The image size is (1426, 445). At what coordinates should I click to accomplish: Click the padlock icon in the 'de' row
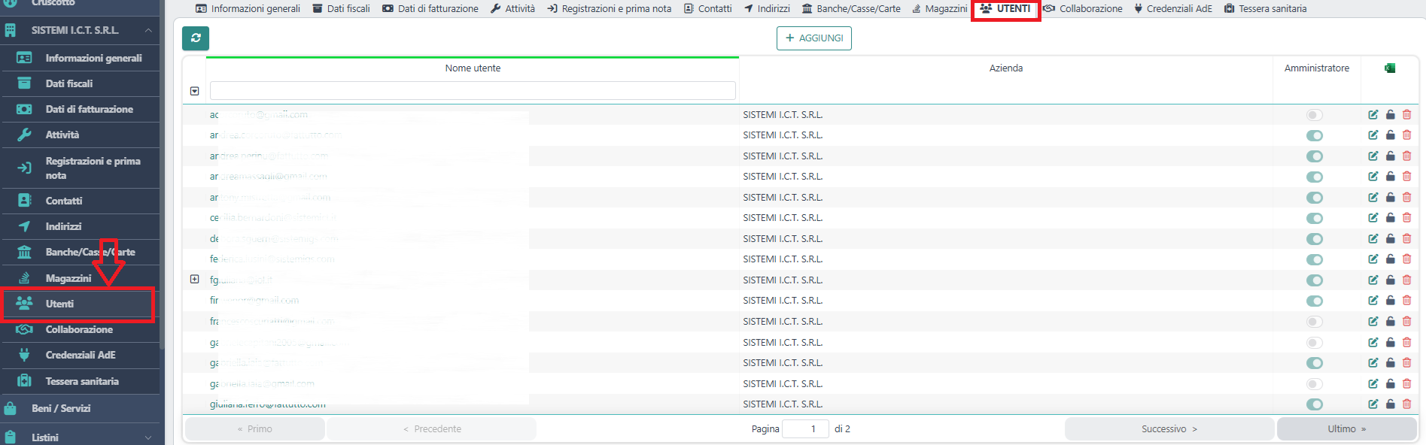1391,239
